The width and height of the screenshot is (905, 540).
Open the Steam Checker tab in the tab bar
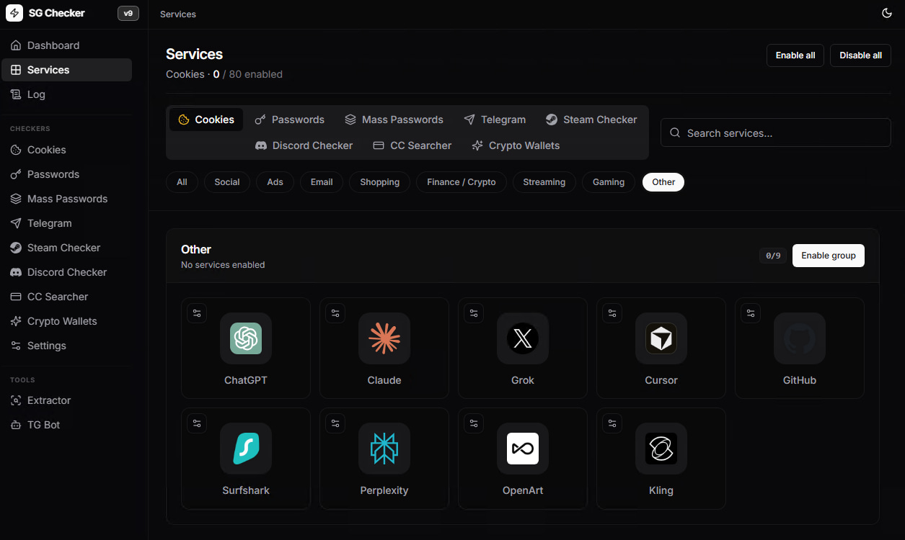591,120
